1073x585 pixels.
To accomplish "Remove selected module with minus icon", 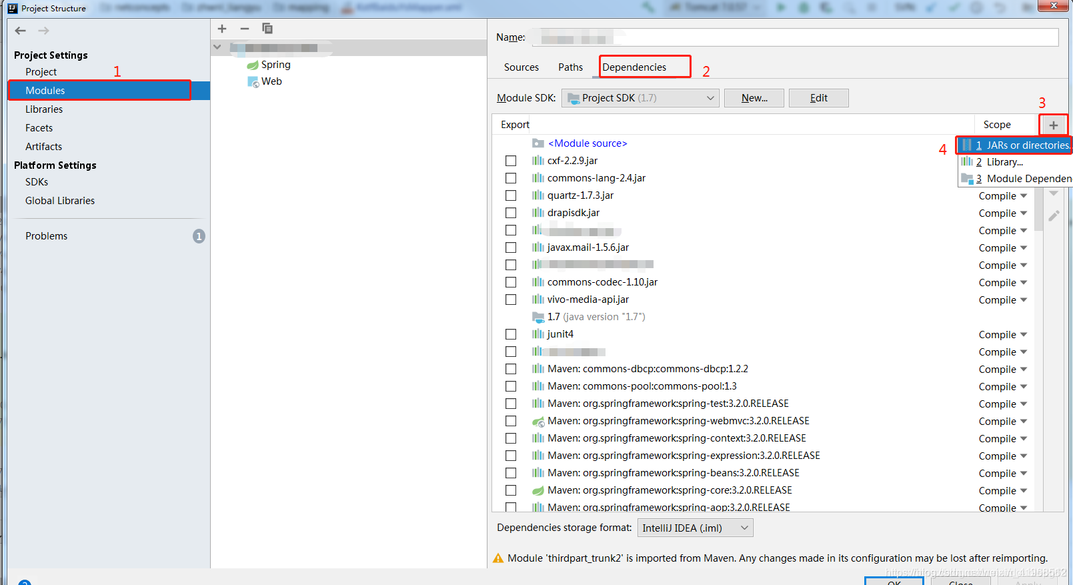I will [x=245, y=29].
